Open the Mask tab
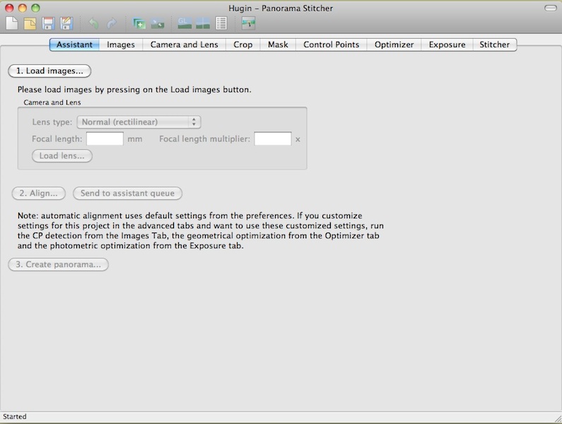This screenshot has height=424, width=562. coord(278,45)
